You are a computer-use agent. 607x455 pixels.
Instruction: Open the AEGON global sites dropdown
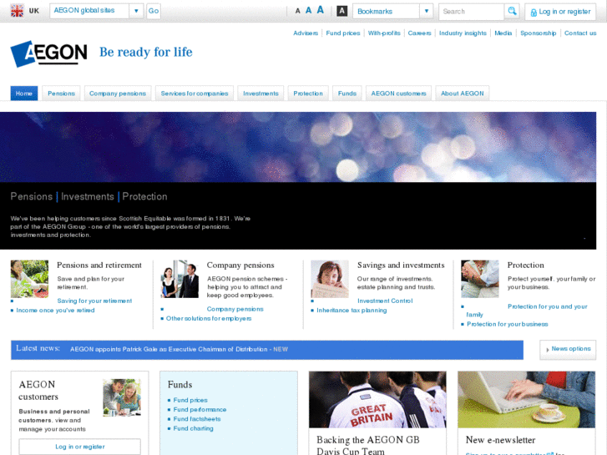(96, 11)
